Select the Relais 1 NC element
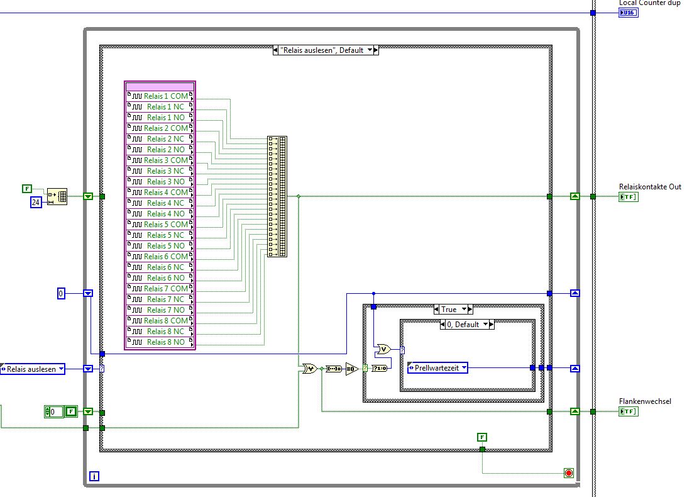This screenshot has width=687, height=497. tap(160, 106)
